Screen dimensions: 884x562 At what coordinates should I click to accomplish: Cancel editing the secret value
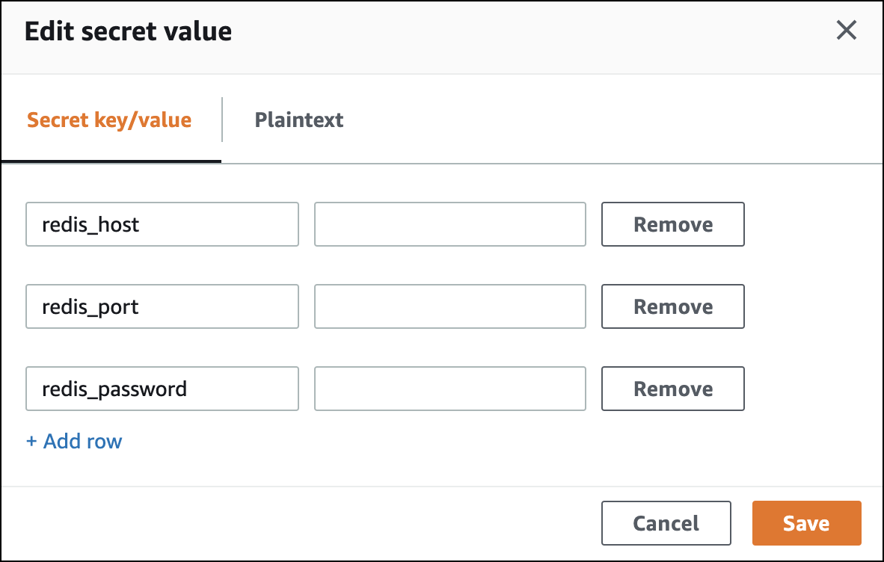[x=666, y=523]
